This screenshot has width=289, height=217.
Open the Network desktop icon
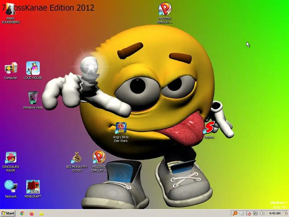[x=11, y=189]
